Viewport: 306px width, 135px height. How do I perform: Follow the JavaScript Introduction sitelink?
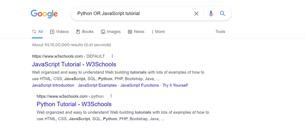point(53,85)
